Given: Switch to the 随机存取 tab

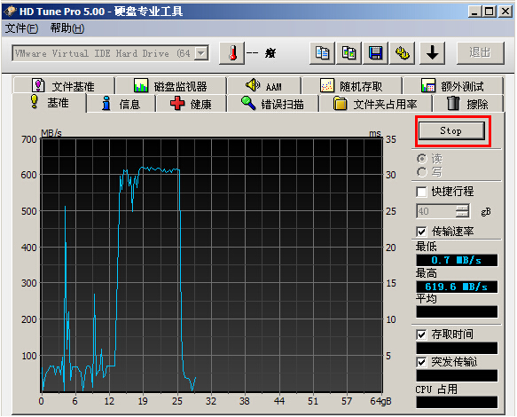Looking at the screenshot, I should point(351,86).
